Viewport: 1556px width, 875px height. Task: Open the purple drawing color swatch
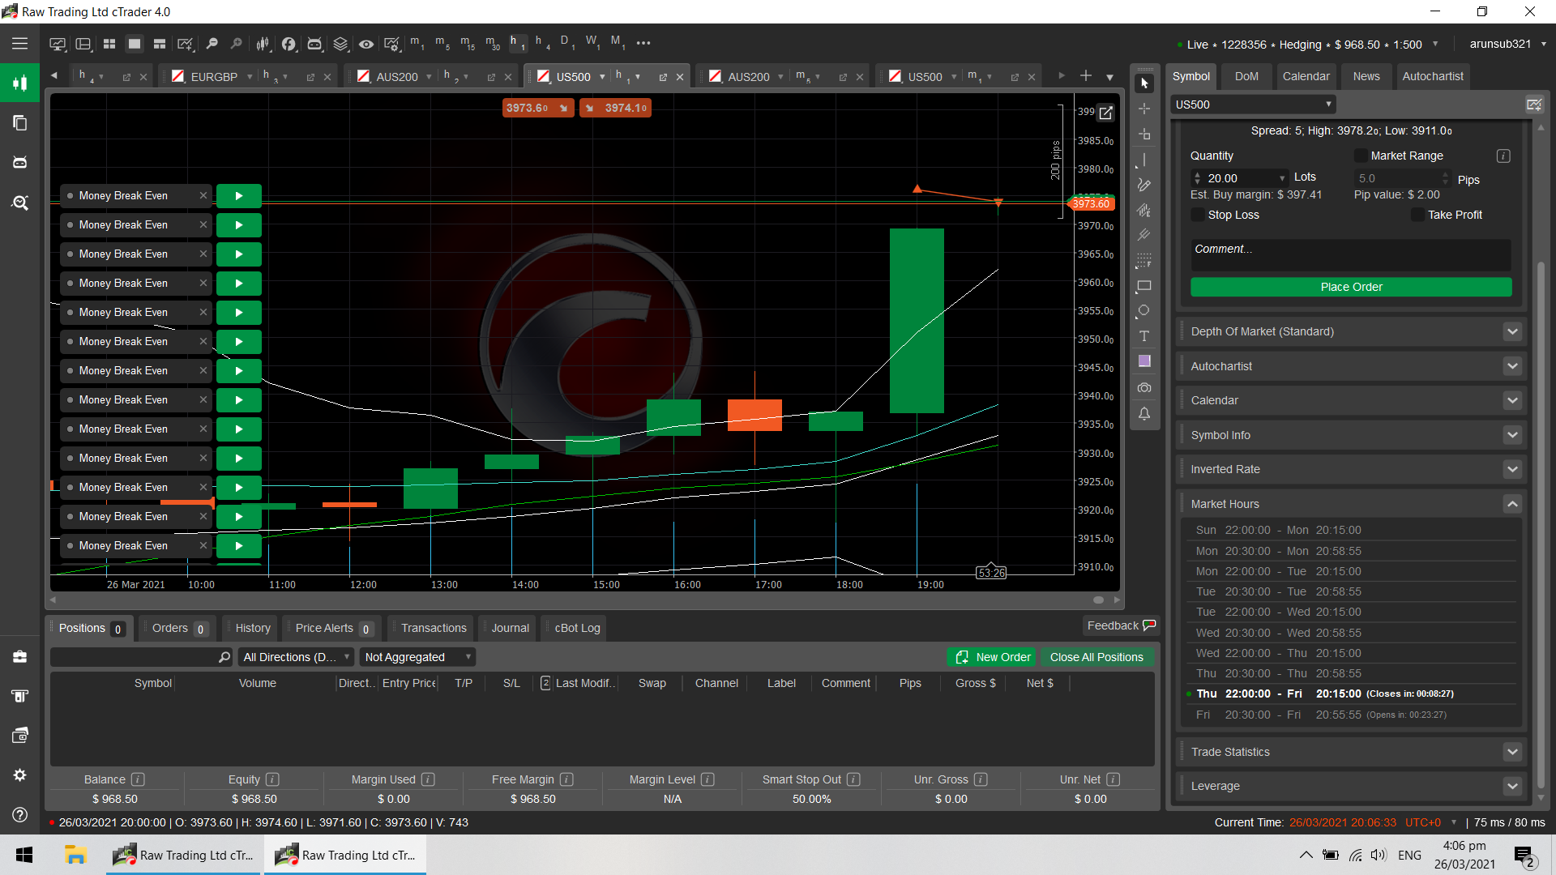click(x=1144, y=361)
